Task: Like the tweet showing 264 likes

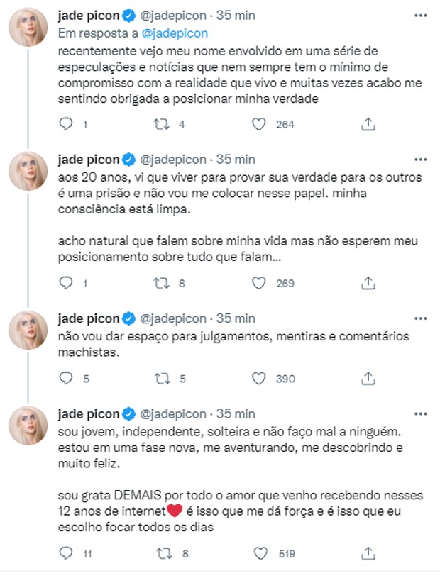Action: coord(260,124)
